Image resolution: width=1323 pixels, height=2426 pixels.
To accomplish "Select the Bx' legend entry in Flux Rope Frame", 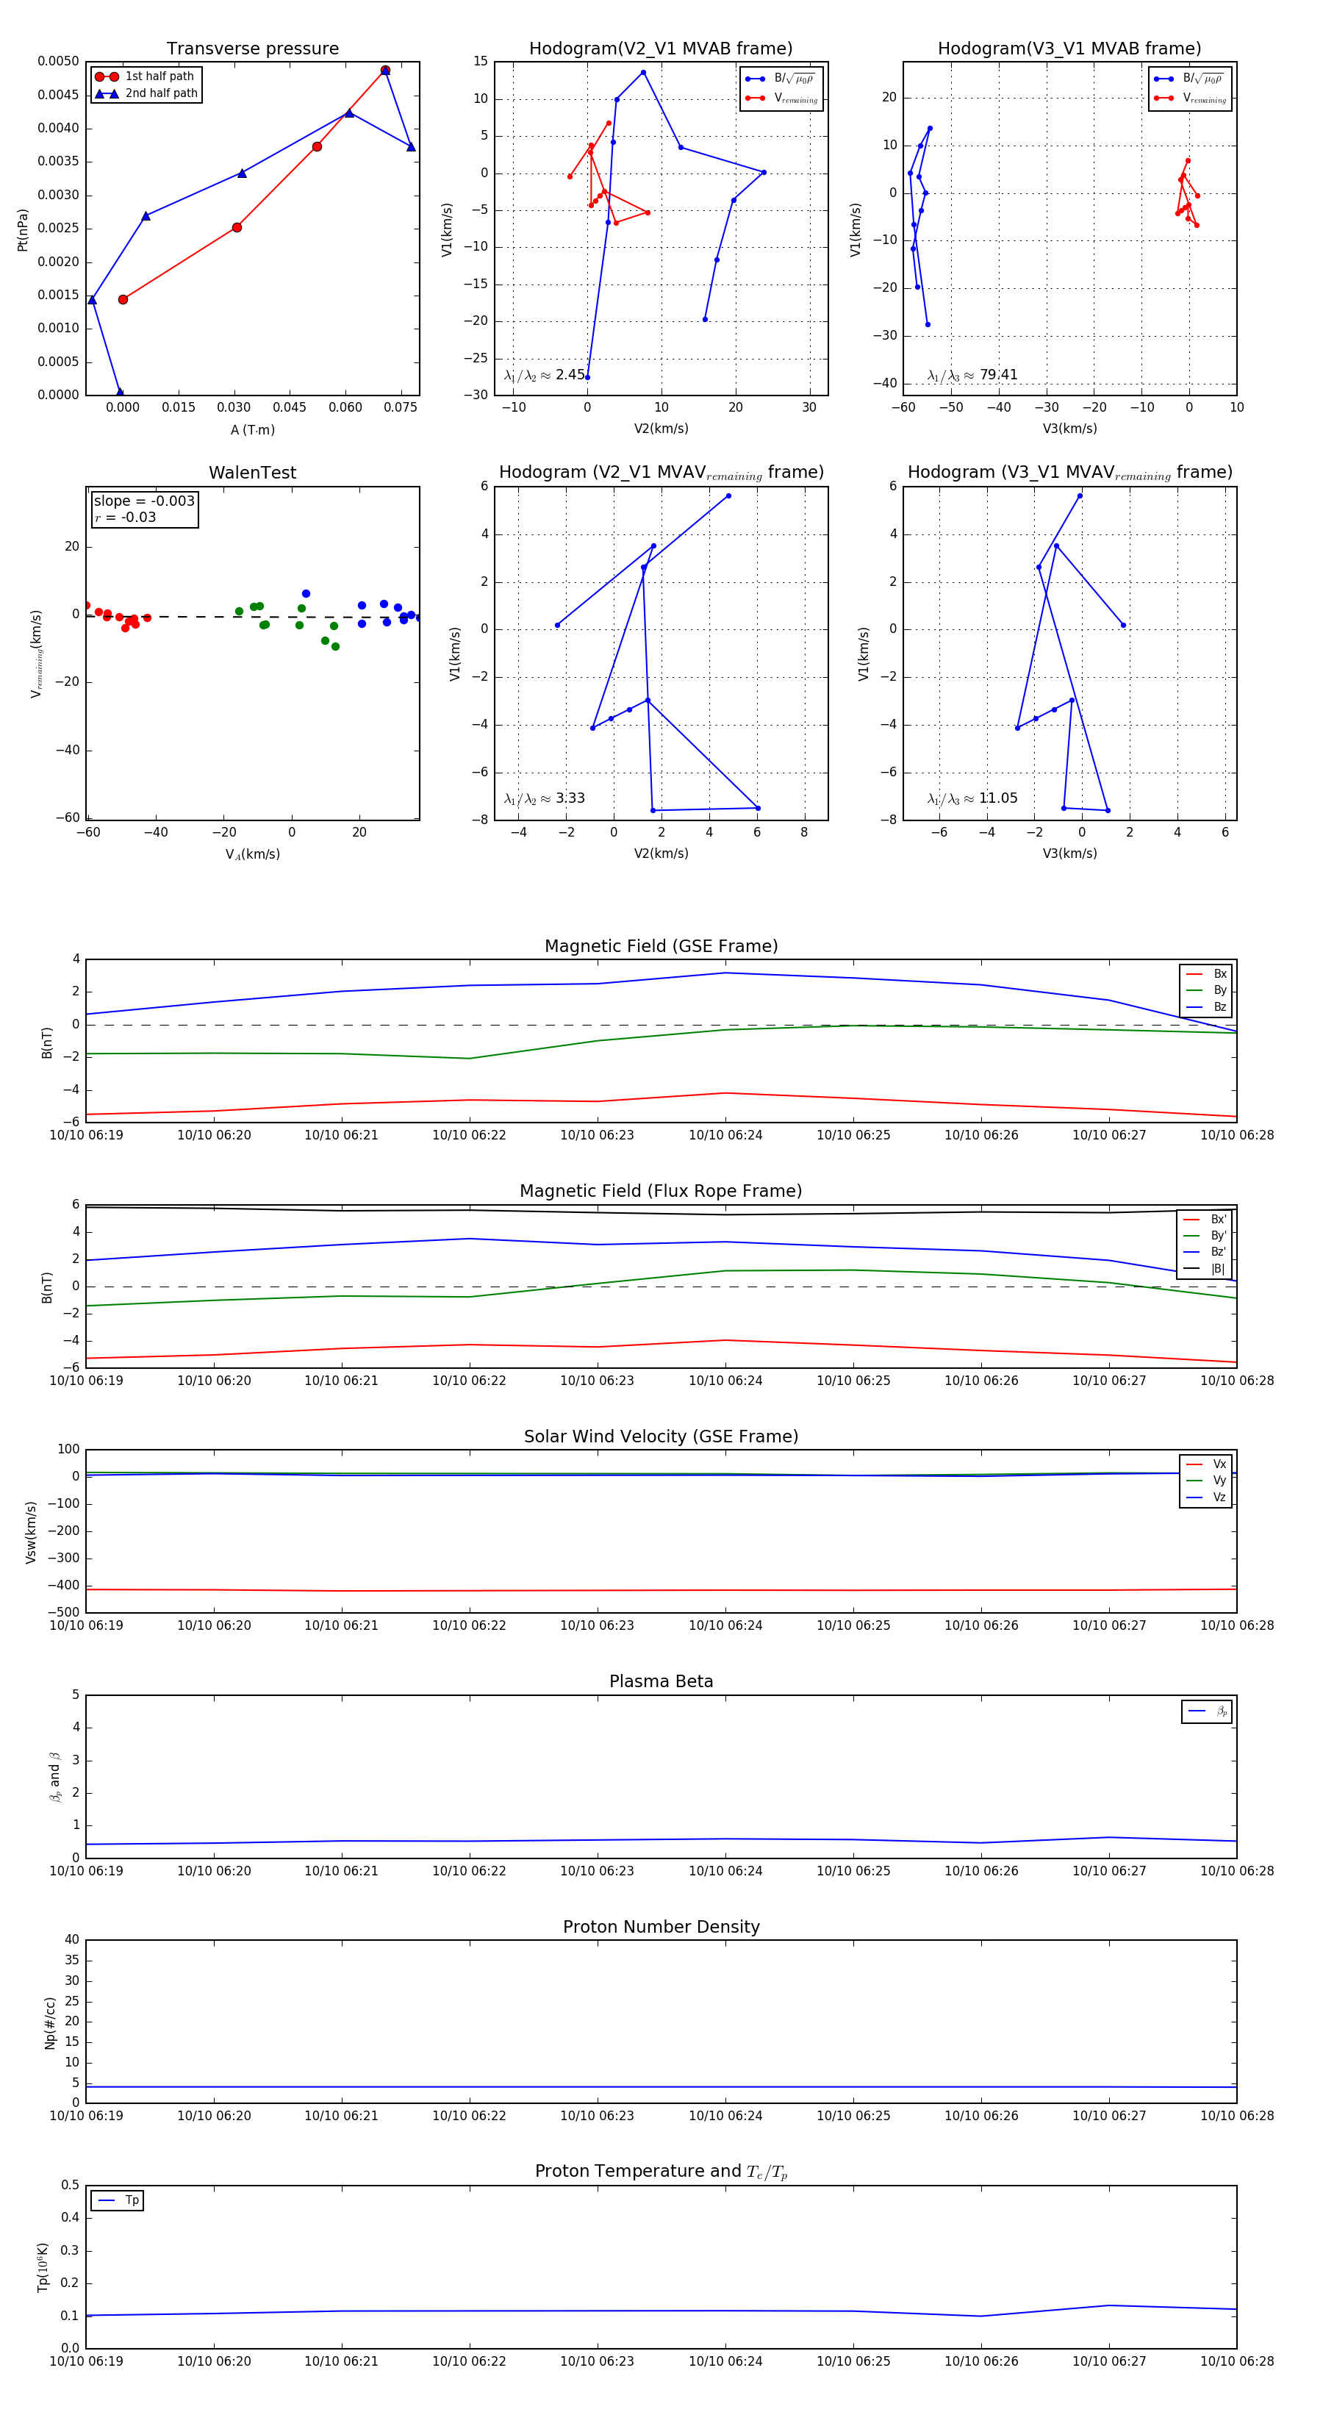I will [x=1205, y=1220].
